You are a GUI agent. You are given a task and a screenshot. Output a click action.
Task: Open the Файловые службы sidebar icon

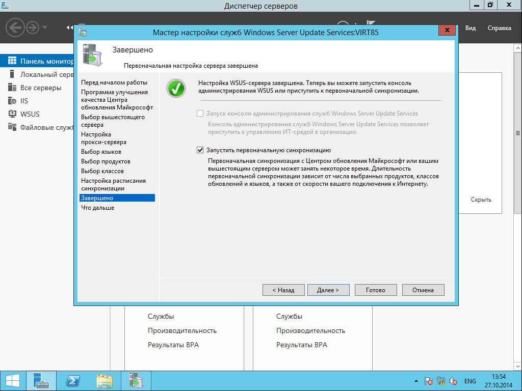(12, 127)
